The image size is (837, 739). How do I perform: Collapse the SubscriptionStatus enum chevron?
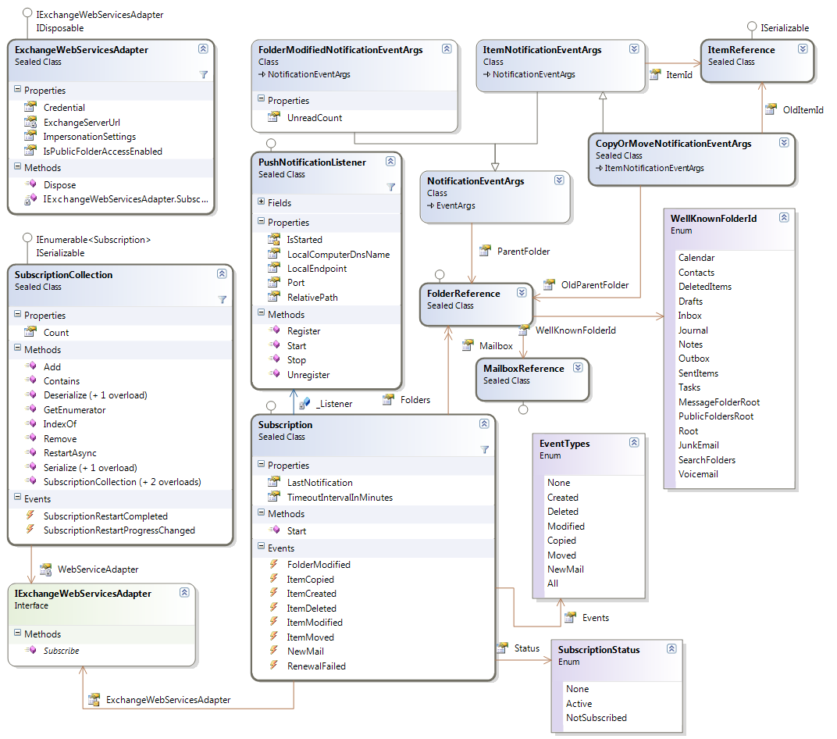pos(671,648)
